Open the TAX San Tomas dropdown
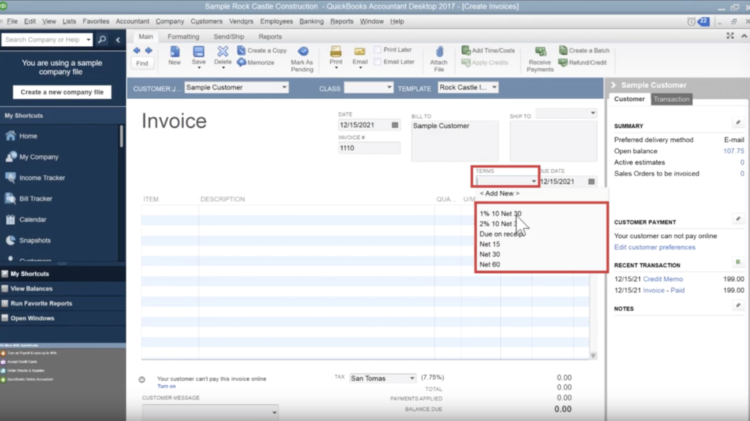Viewport: 750px width, 421px height. [x=412, y=379]
